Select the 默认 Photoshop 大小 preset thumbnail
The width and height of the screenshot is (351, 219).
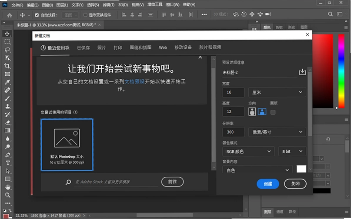click(x=67, y=145)
